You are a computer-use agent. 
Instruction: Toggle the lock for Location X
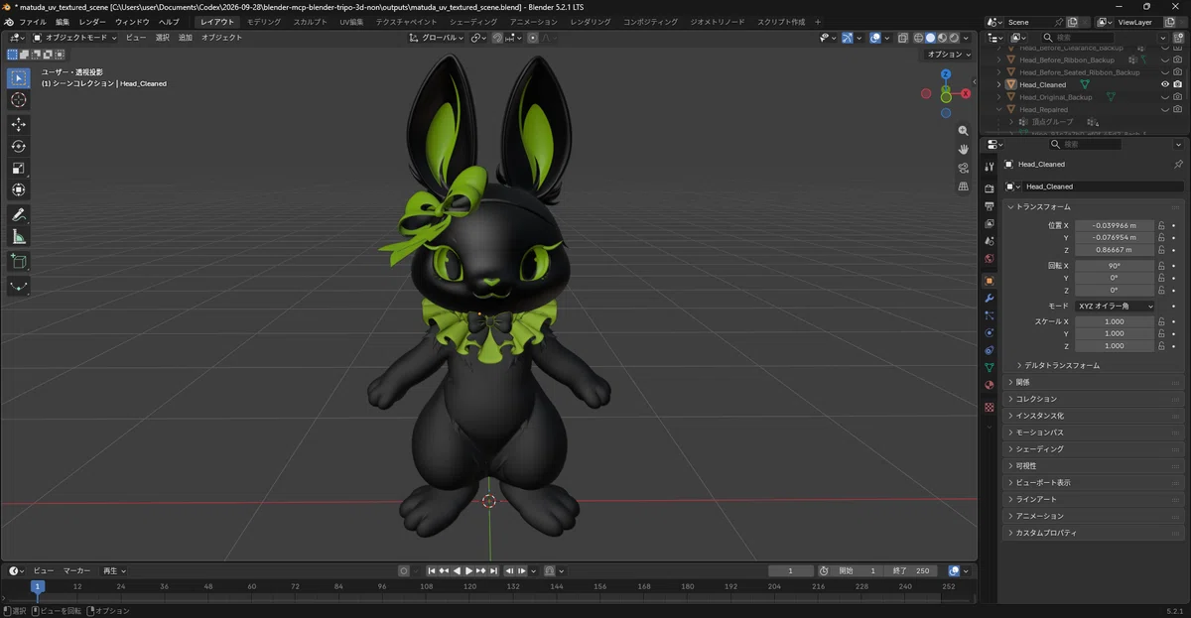pos(1160,225)
